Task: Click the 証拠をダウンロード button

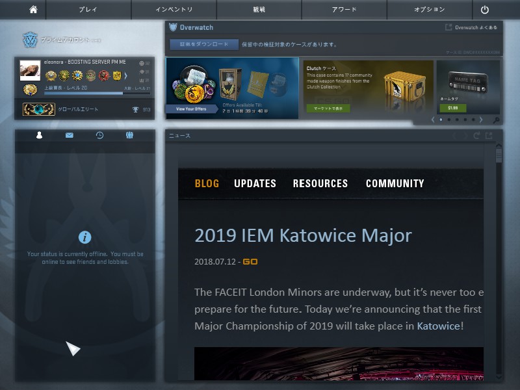Action: click(x=204, y=44)
